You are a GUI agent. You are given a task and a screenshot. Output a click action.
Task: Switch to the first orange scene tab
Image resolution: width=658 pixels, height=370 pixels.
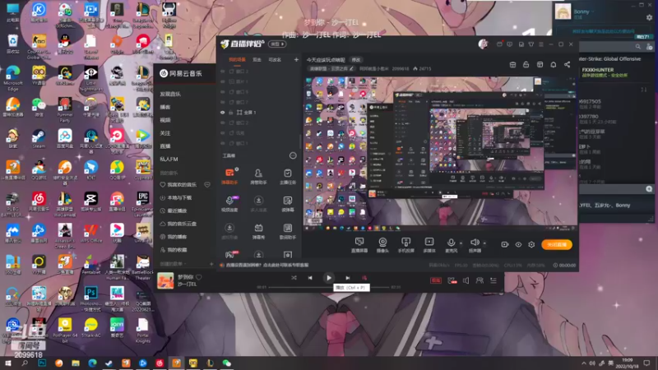click(237, 59)
